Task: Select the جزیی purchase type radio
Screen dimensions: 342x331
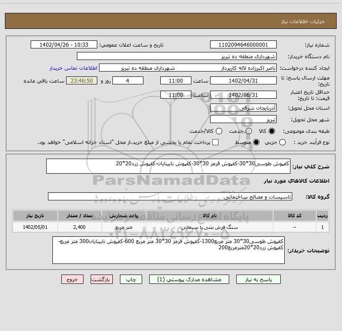Action: [282, 142]
